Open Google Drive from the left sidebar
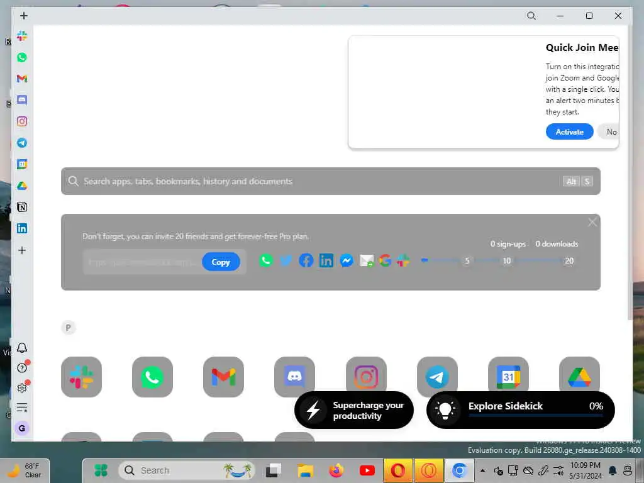This screenshot has width=644, height=483. pyautogui.click(x=22, y=186)
